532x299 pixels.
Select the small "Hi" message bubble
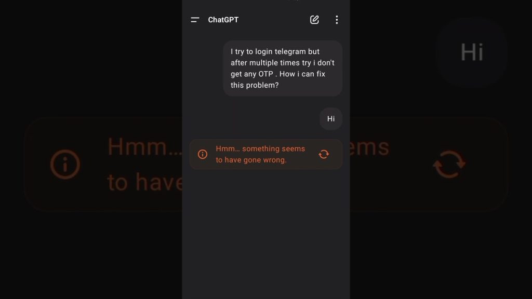coord(331,119)
